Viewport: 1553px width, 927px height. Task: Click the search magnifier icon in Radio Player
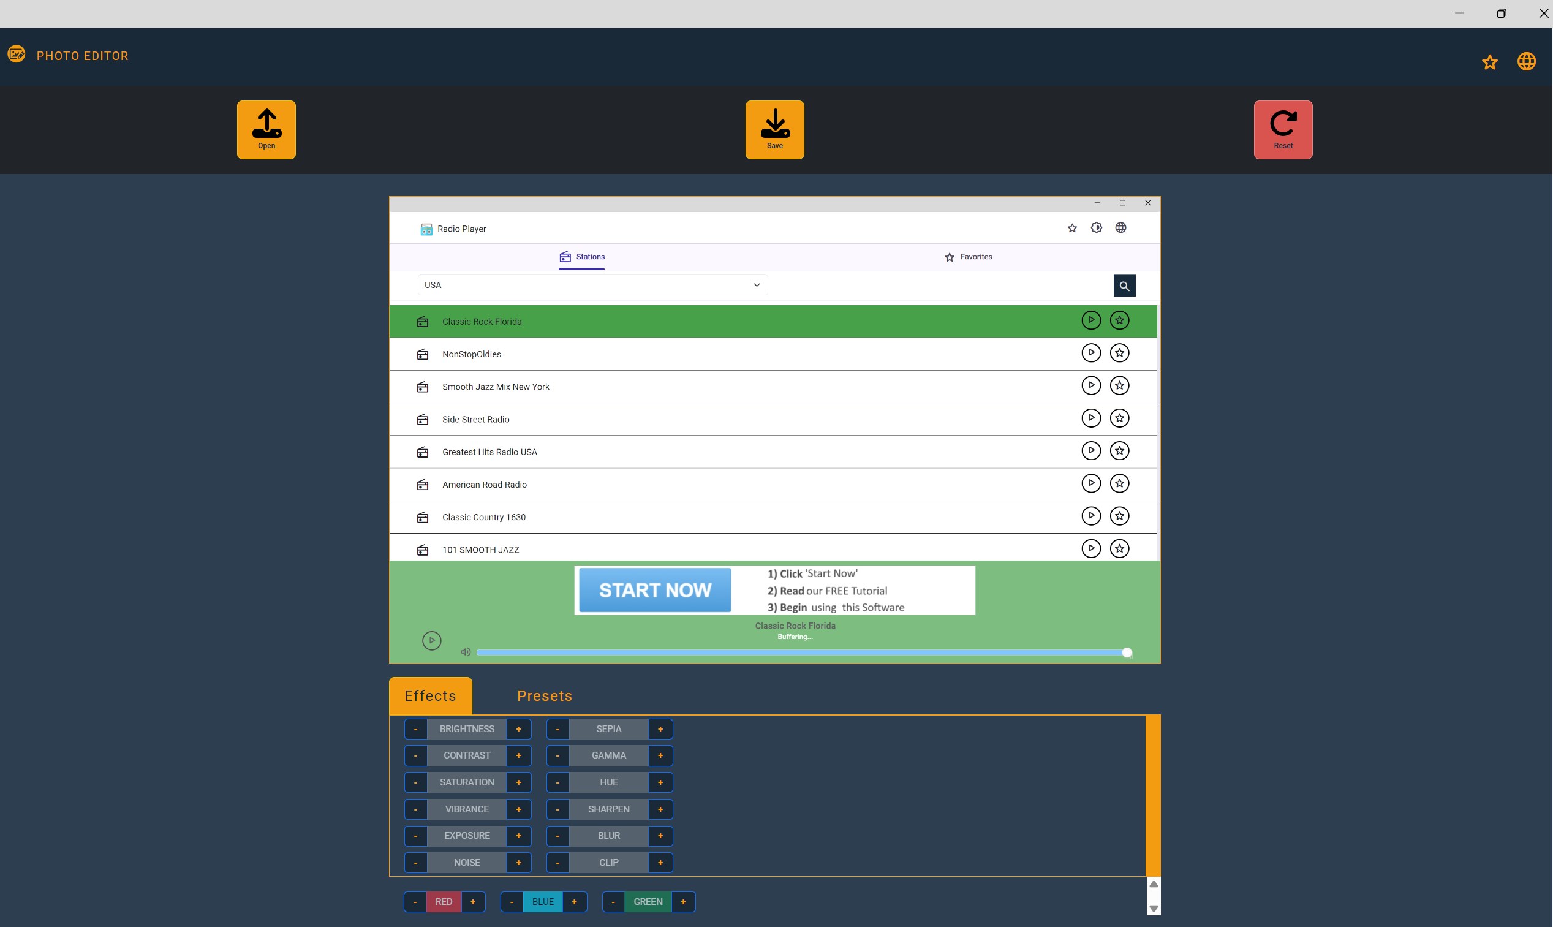click(1124, 286)
